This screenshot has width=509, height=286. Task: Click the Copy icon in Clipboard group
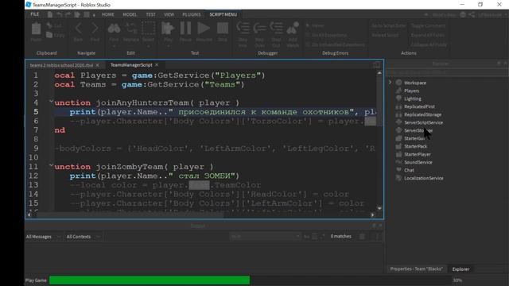click(x=49, y=35)
